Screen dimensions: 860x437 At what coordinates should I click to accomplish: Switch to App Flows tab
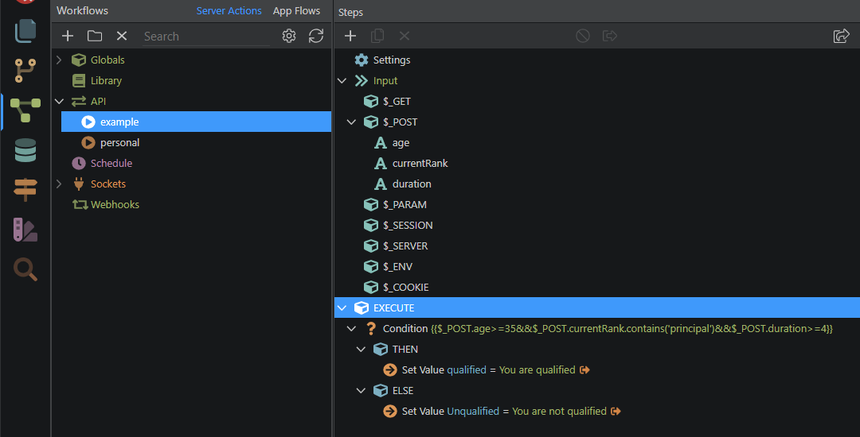296,11
